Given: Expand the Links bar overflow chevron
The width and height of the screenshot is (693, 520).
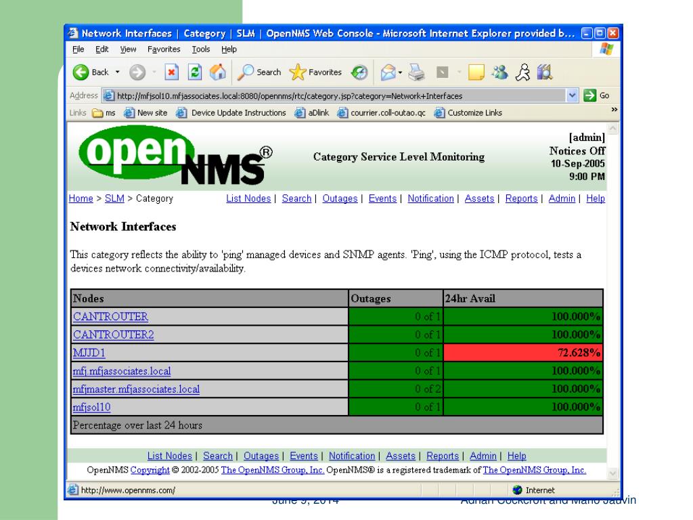Looking at the screenshot, I should pos(614,110).
